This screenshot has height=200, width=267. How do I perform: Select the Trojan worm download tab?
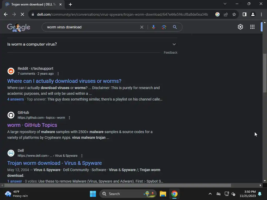33,4
